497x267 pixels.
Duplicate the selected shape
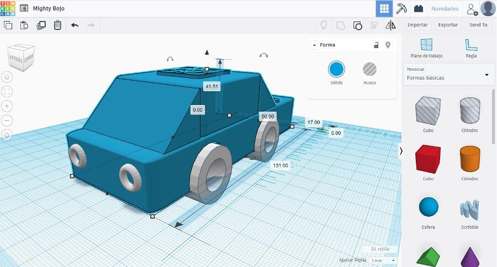[x=41, y=25]
